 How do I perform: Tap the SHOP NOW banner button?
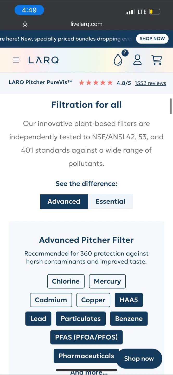152,39
